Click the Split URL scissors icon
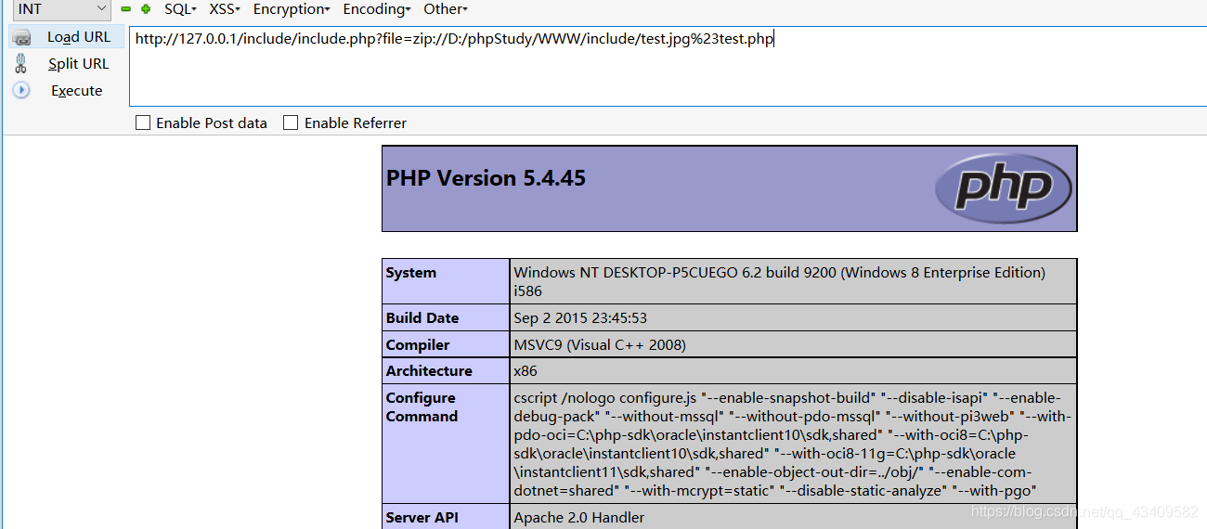 [x=21, y=63]
